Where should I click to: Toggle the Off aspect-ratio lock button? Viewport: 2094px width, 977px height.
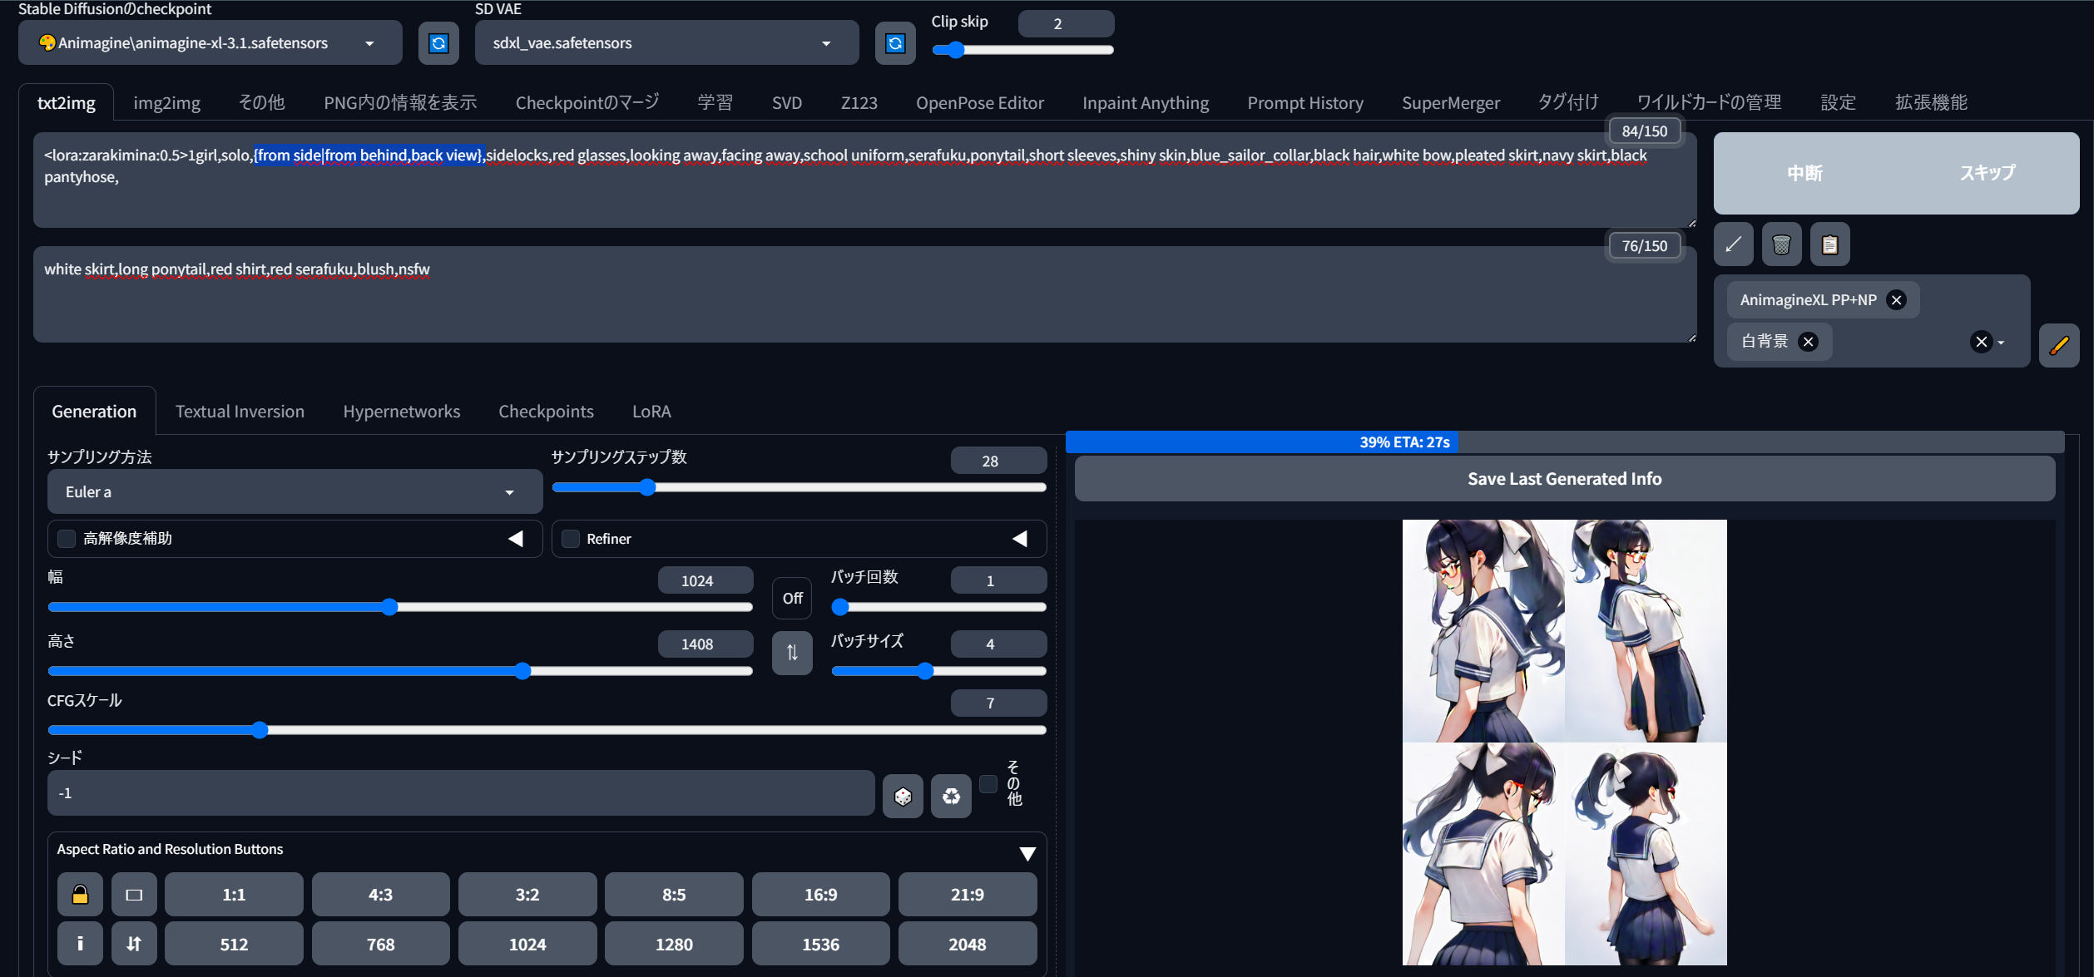(x=792, y=598)
